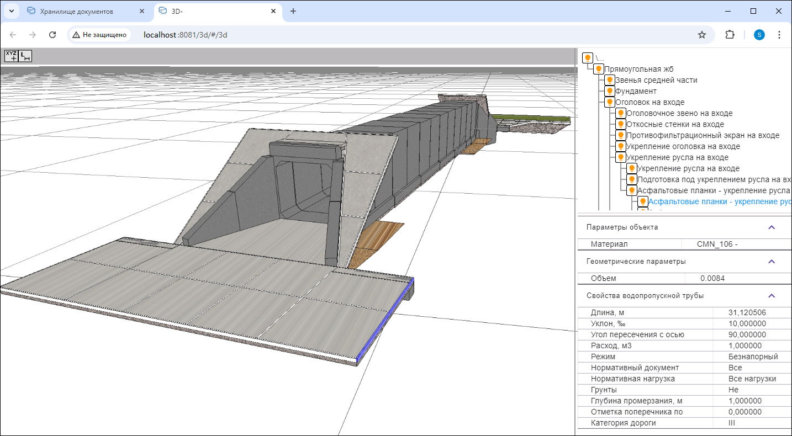Click Отметка поперечника по label

(637, 412)
